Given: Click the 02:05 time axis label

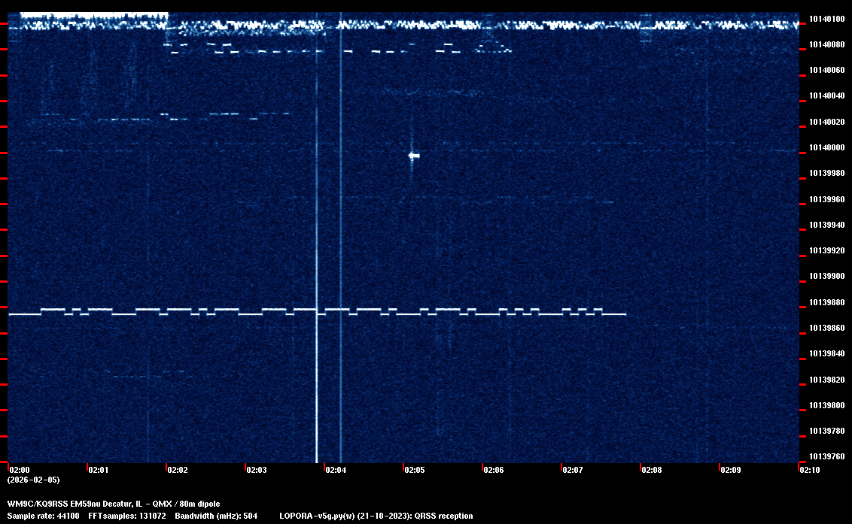Looking at the screenshot, I should click(x=415, y=470).
